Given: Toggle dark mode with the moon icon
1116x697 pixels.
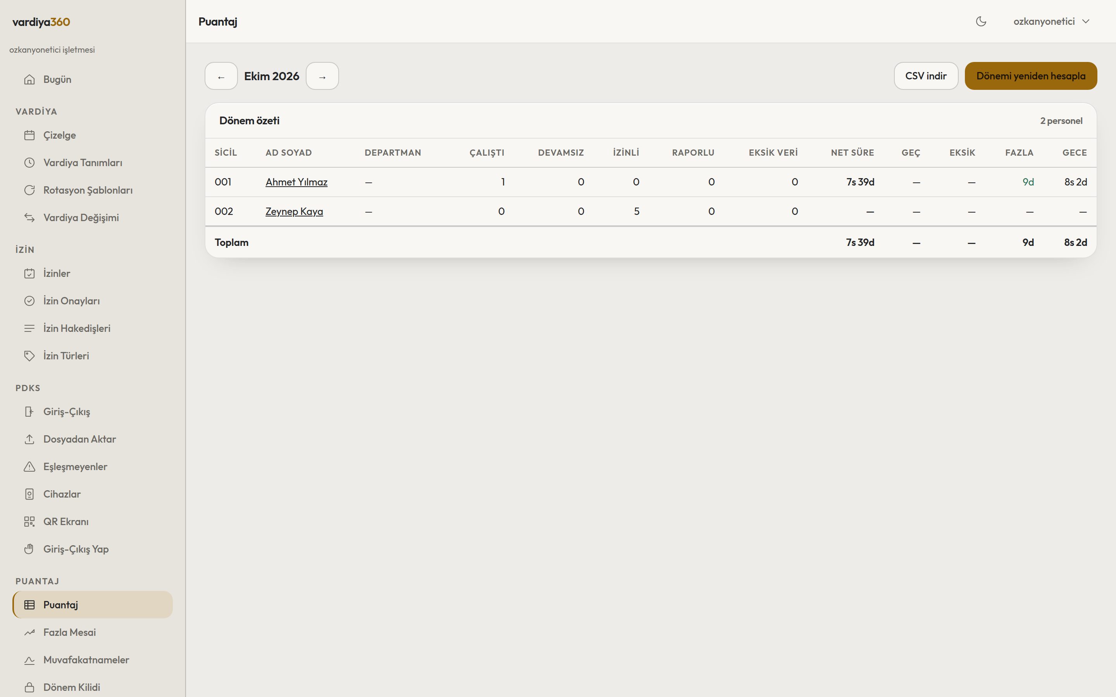Looking at the screenshot, I should (981, 22).
